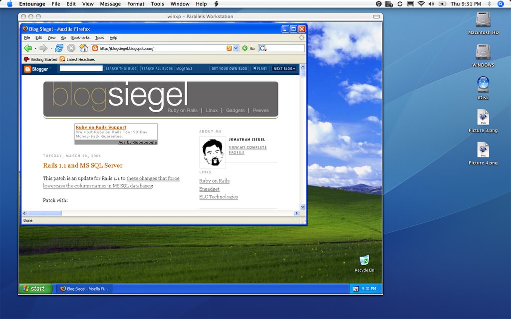Follow the Ruby on Rails Support ad link

(x=101, y=127)
